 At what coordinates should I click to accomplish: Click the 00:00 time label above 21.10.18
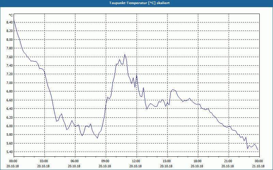(259, 161)
